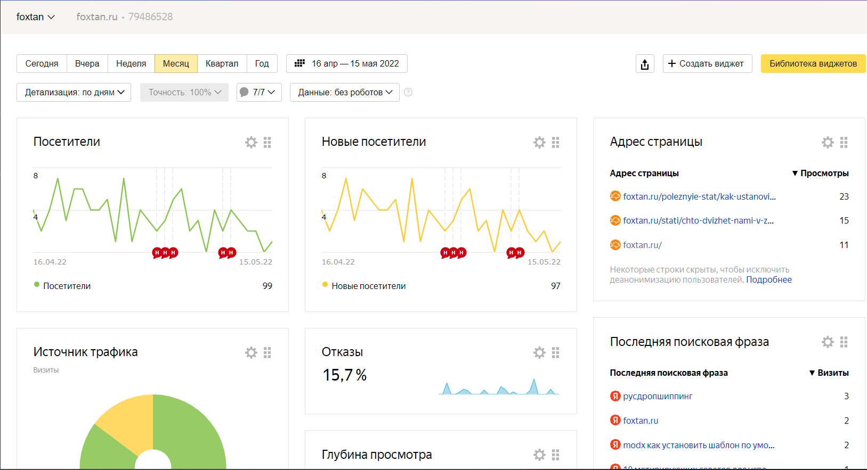Viewport: 867px width, 470px height.
Task: Open foxtan.ru/poleznyie-stat/kak-ustanovi... link
Action: coord(700,196)
